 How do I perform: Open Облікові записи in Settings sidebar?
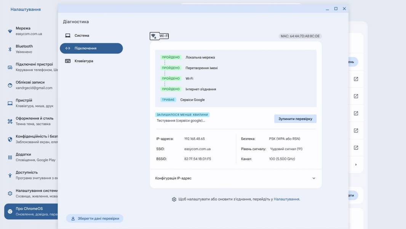click(x=31, y=85)
